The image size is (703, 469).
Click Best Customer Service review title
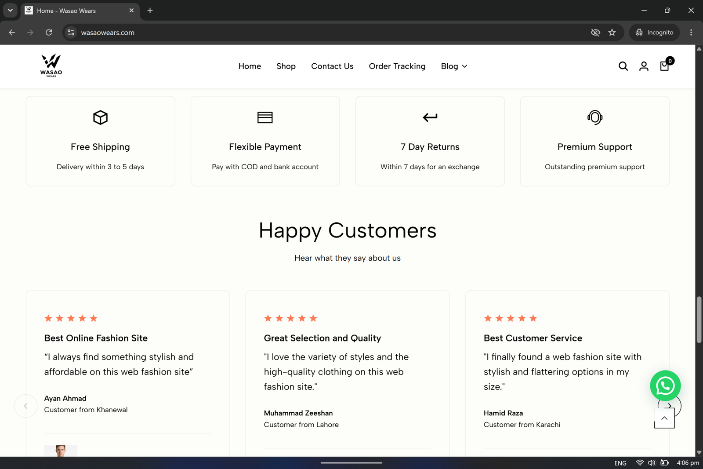[x=533, y=338]
